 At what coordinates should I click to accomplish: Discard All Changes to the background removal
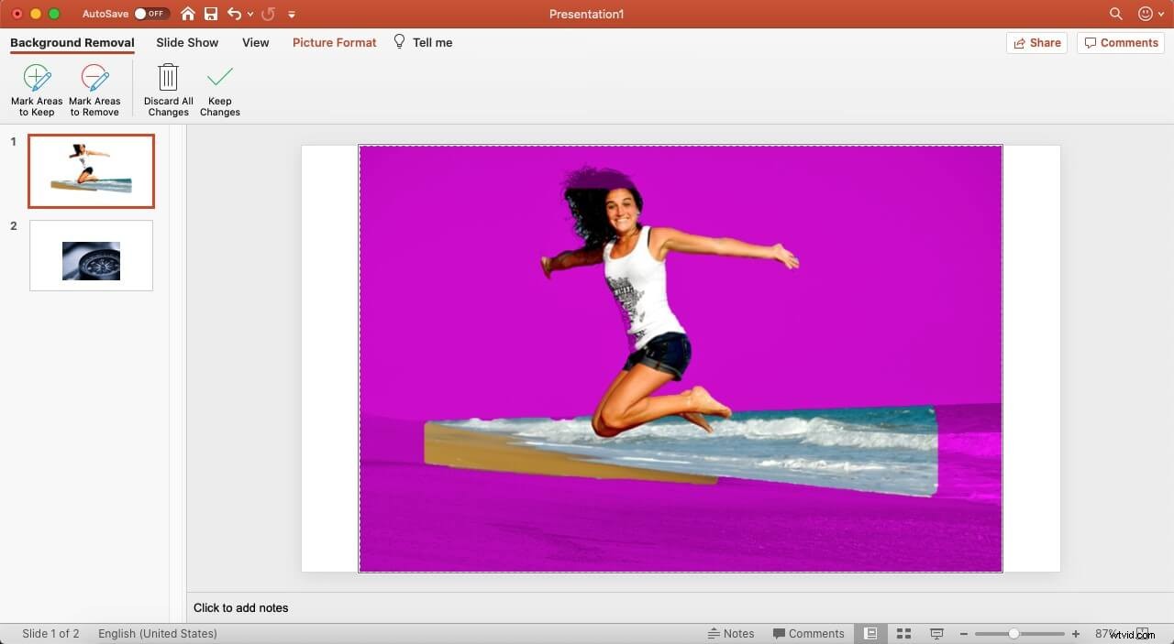[168, 88]
